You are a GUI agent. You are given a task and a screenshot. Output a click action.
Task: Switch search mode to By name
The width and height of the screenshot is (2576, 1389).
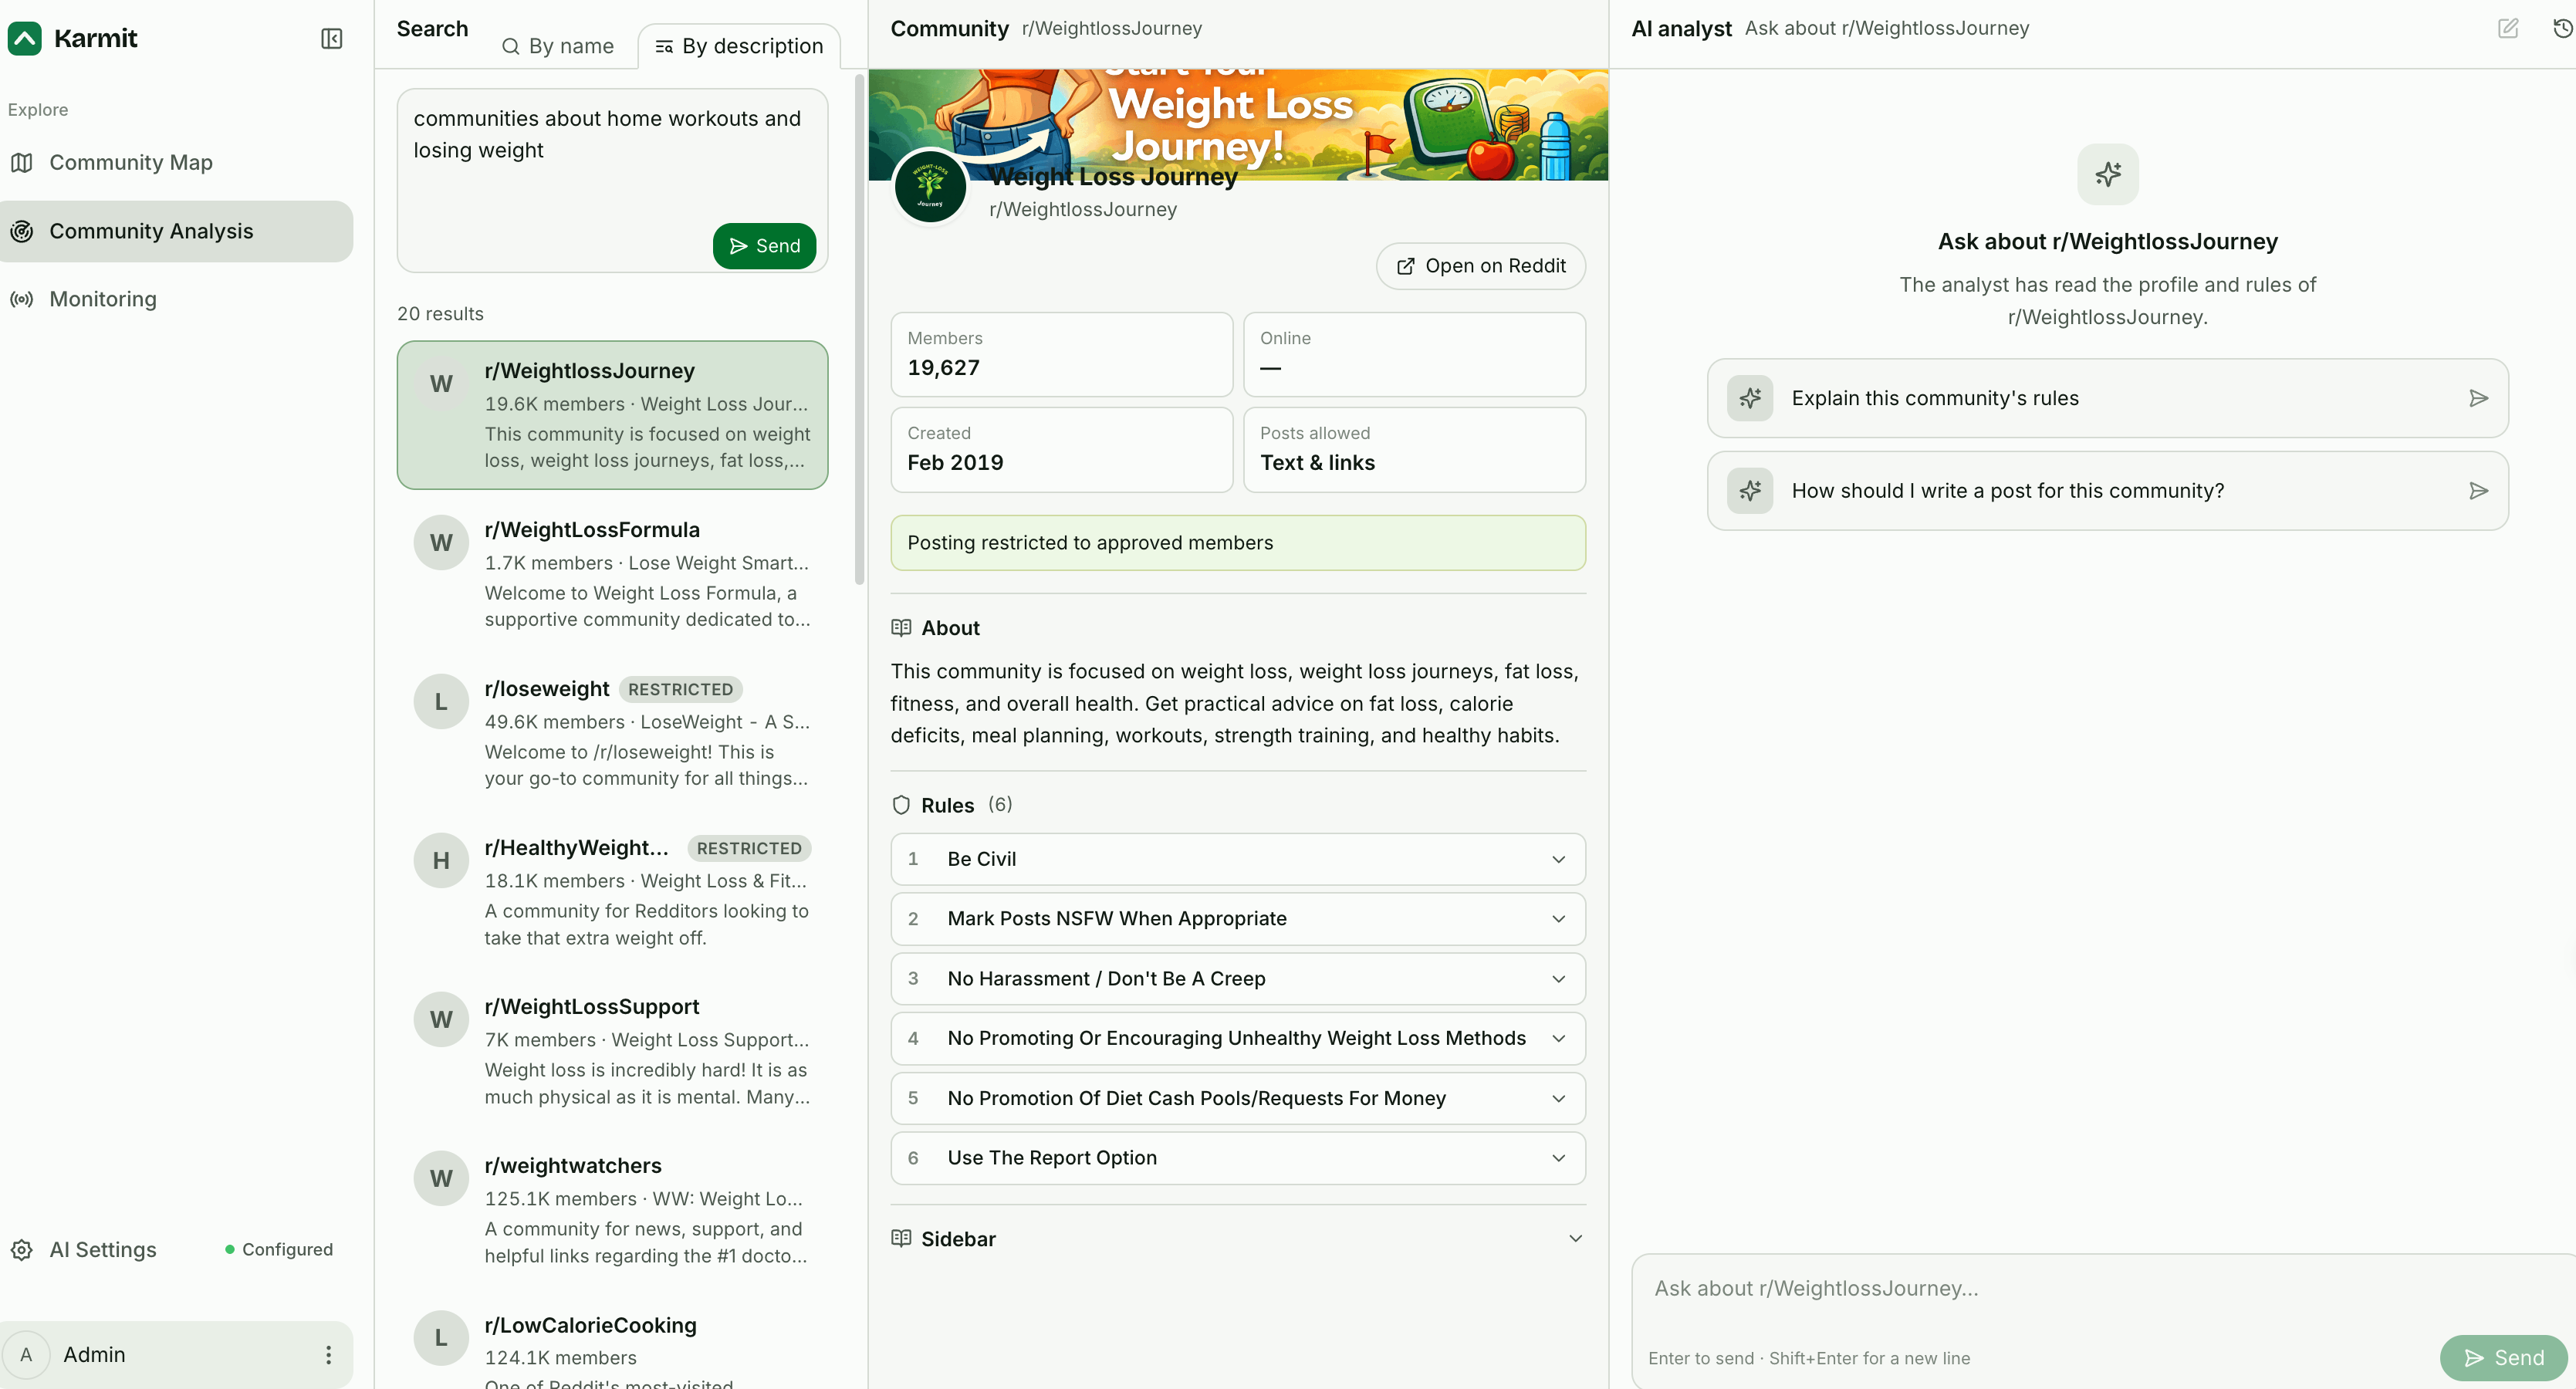tap(557, 46)
